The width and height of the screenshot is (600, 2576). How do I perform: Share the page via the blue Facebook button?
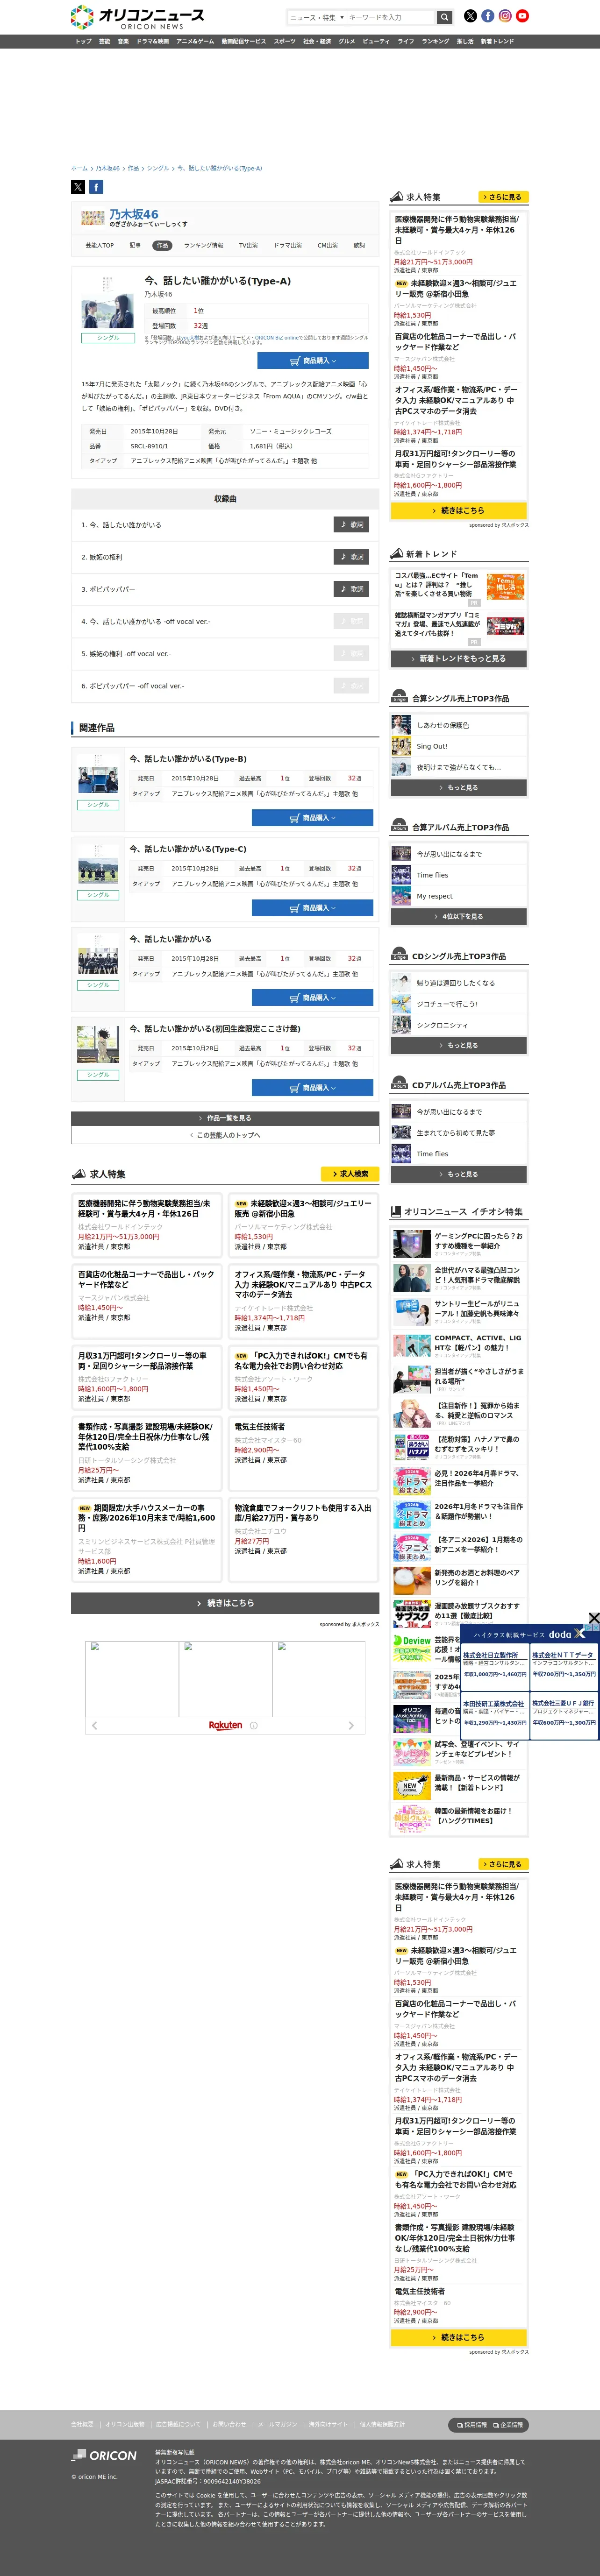coord(96,187)
